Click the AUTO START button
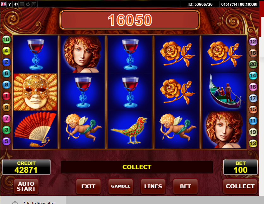The image size is (264, 204). click(x=26, y=186)
